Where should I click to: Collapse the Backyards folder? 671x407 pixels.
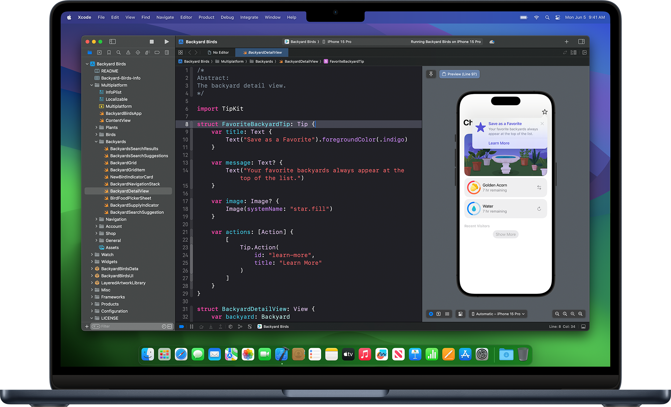(96, 142)
